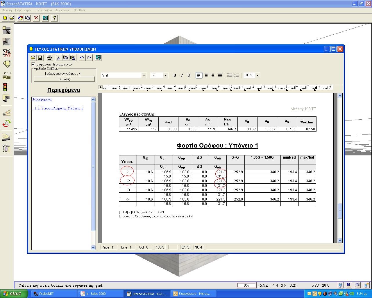Click the scissors cut icon
Screen dimensions: 372x298
[x=58, y=58]
